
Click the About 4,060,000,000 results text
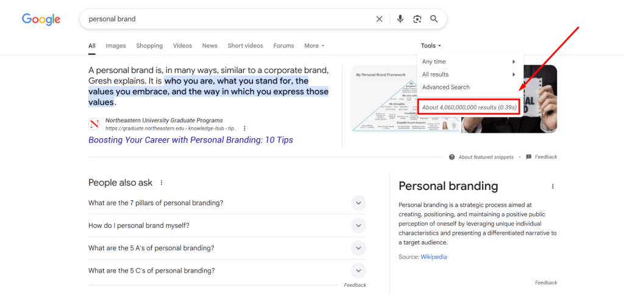click(x=469, y=107)
